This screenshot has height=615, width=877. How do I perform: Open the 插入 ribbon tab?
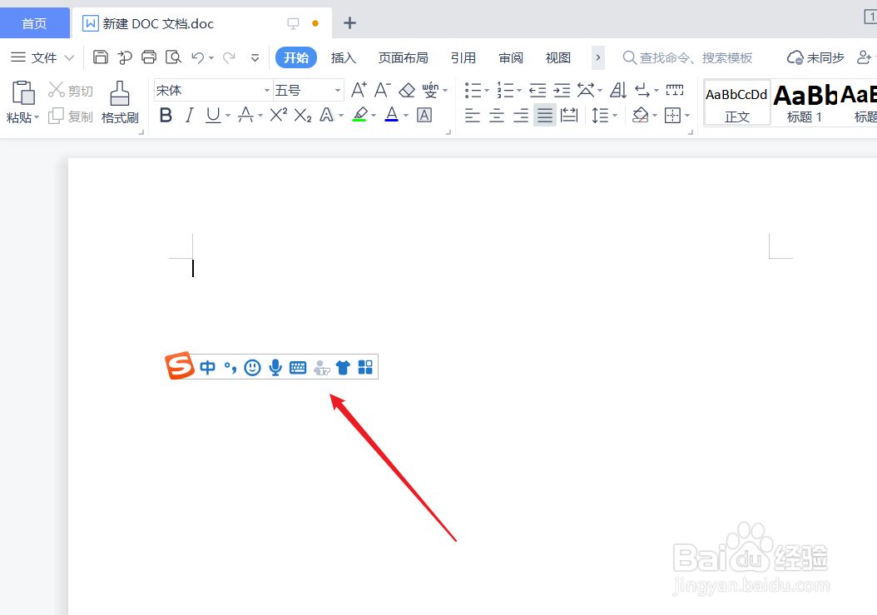(344, 57)
